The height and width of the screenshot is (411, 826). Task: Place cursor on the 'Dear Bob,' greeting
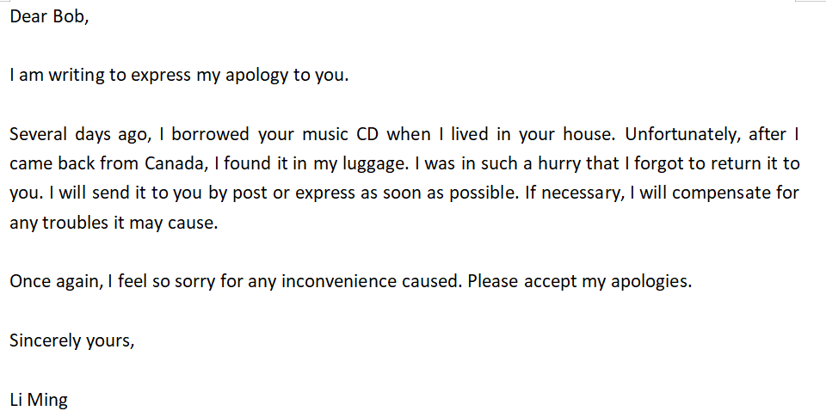50,17
